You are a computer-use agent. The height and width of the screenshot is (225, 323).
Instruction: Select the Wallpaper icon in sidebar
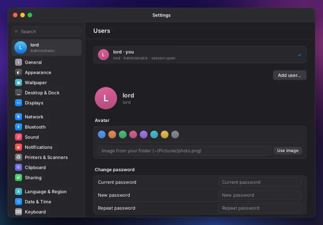(x=18, y=82)
